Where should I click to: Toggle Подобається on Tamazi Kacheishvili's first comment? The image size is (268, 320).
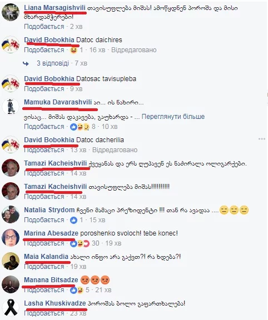[44, 173]
